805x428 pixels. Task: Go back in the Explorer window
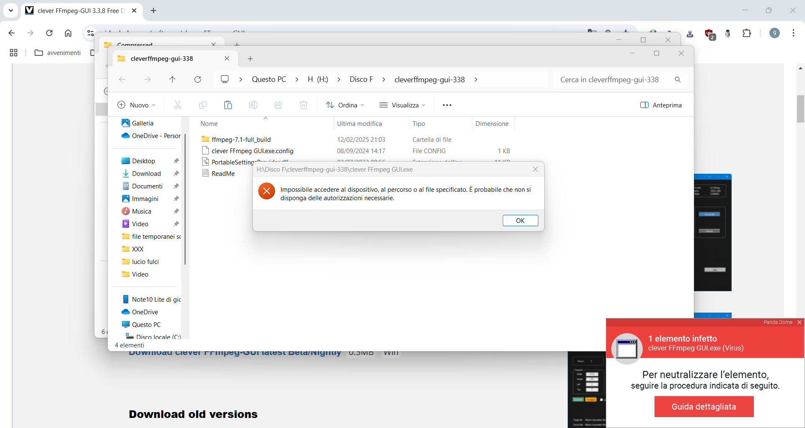(122, 79)
